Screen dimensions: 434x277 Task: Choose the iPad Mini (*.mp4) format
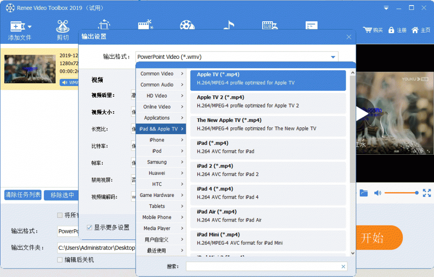268,241
